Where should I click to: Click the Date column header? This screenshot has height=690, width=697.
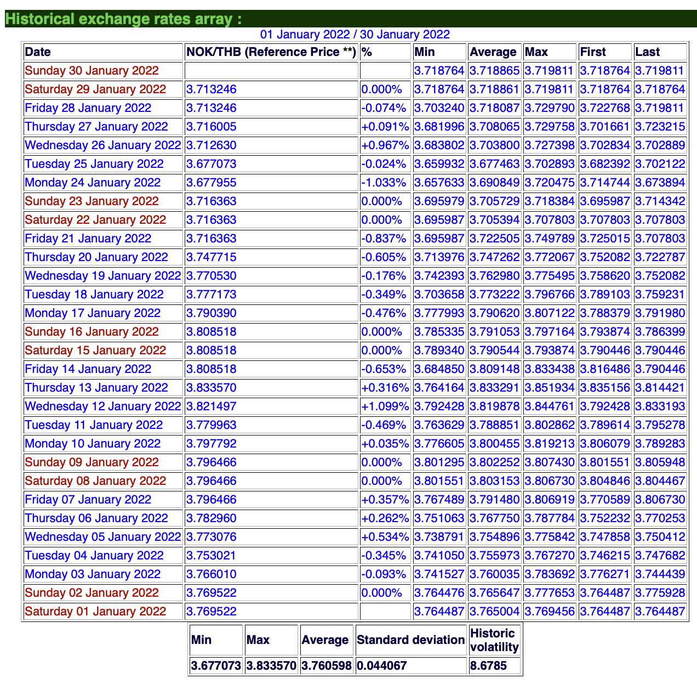[x=38, y=52]
